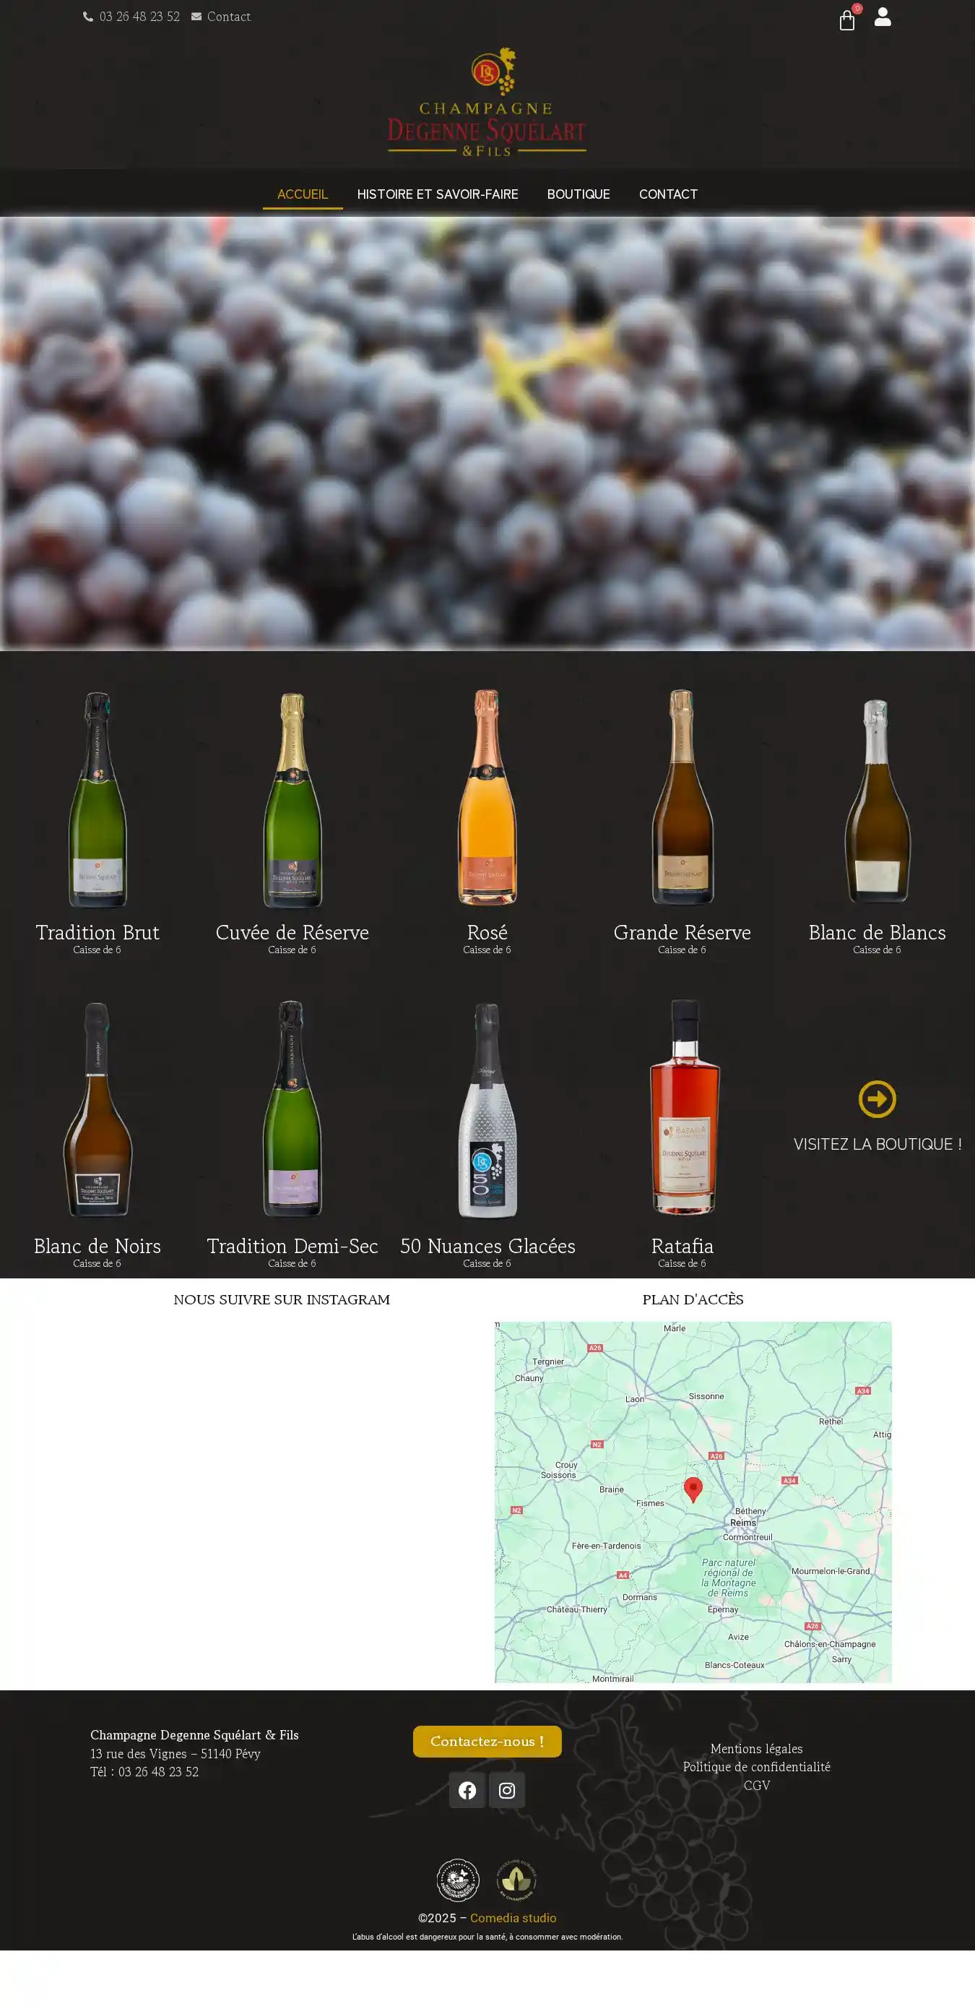This screenshot has width=975, height=2009.
Task: Open the shopping cart icon
Action: tap(847, 20)
